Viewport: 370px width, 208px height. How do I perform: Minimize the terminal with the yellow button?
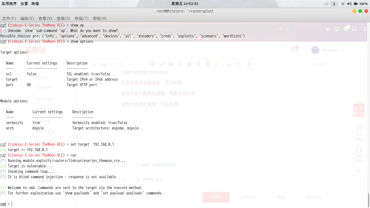click(x=354, y=11)
